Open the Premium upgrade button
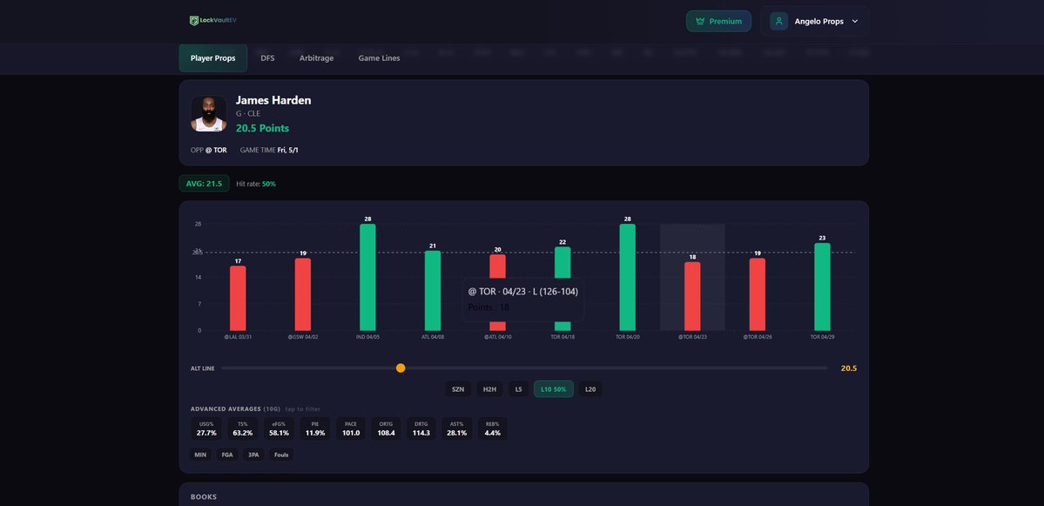 [718, 21]
